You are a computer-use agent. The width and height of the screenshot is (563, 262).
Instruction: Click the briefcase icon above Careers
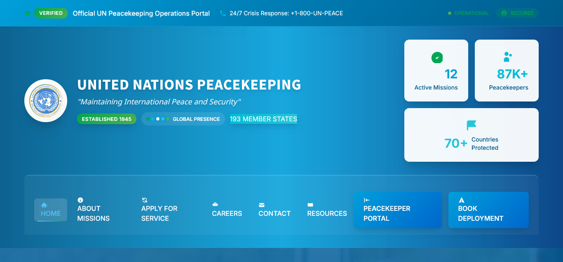215,205
